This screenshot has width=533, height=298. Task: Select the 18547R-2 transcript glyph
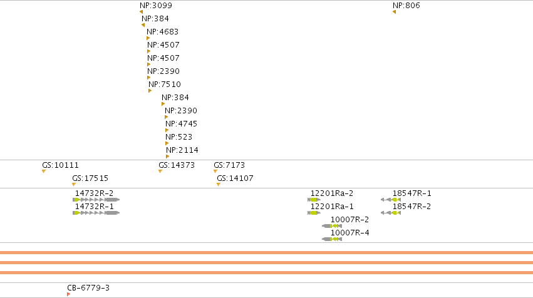(391, 213)
